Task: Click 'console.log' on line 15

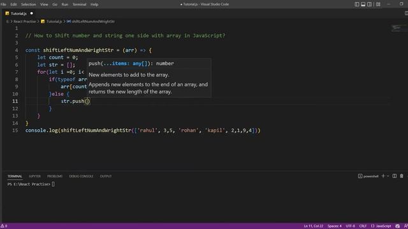Action: 41,130
